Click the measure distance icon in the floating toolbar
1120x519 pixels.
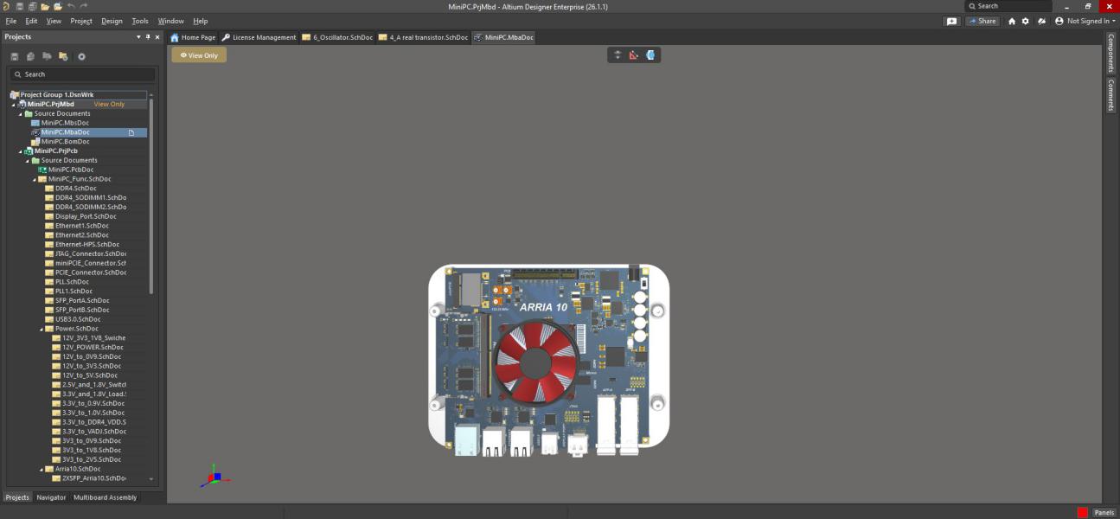pyautogui.click(x=633, y=54)
